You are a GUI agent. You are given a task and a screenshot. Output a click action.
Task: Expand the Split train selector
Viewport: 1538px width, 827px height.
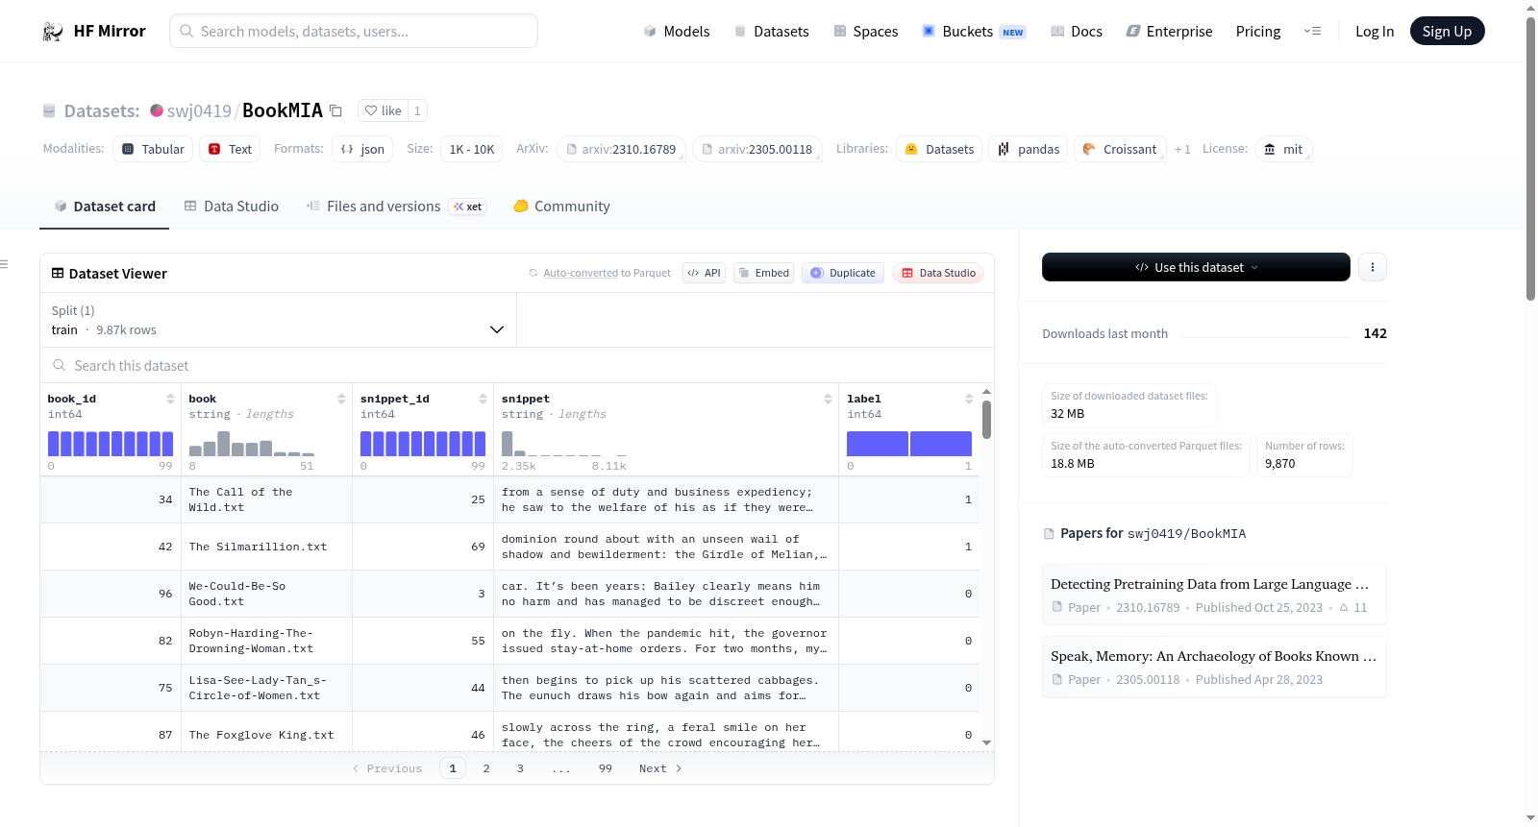(278, 320)
